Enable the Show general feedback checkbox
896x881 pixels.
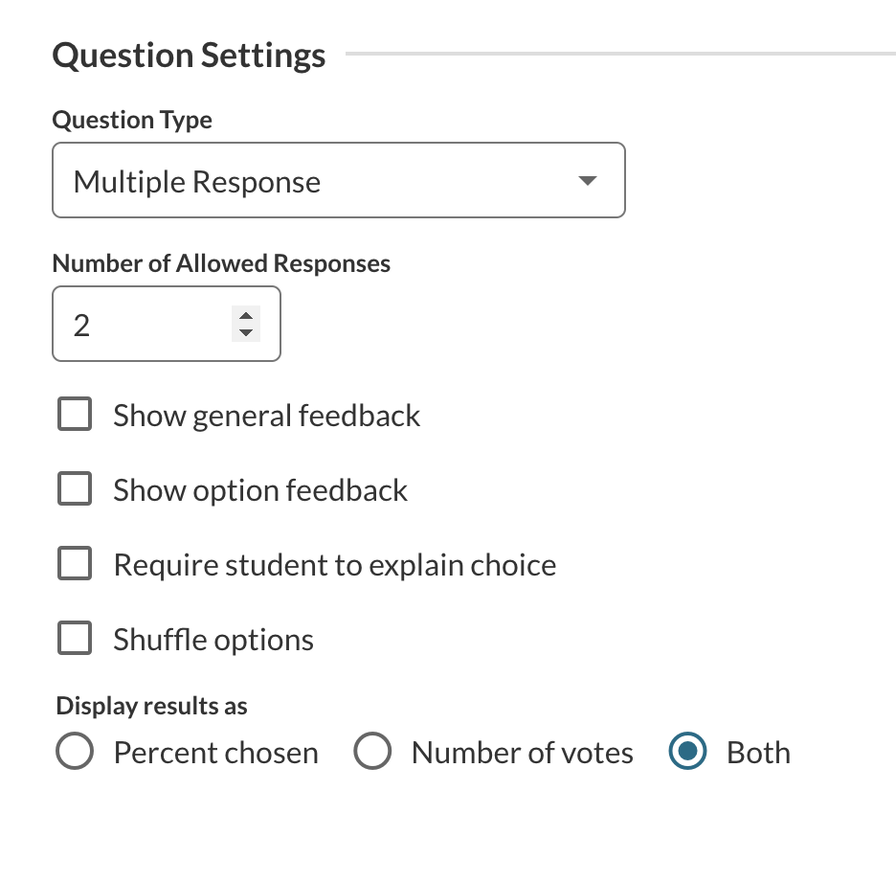75,416
